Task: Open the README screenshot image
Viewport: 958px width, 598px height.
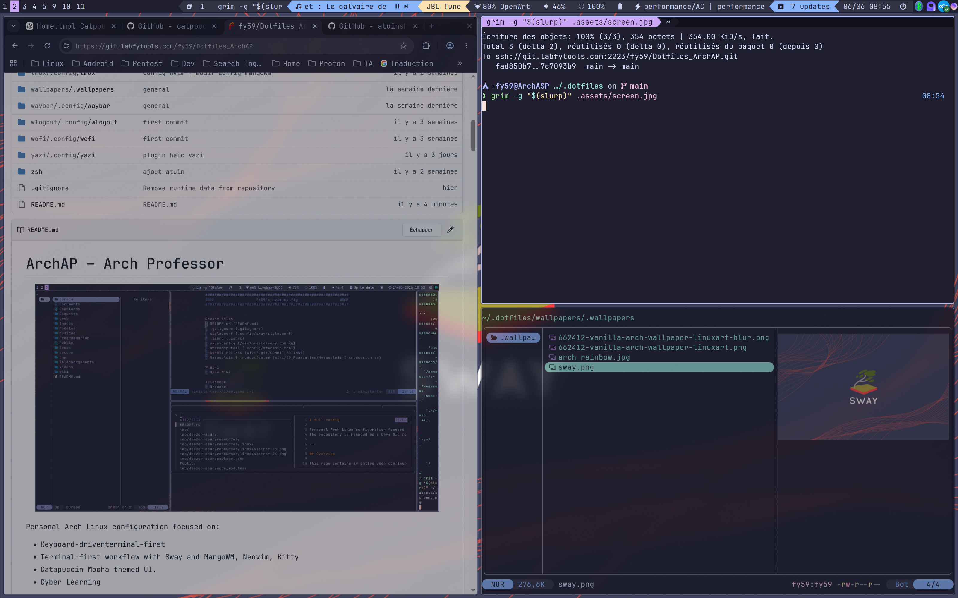Action: pos(237,398)
